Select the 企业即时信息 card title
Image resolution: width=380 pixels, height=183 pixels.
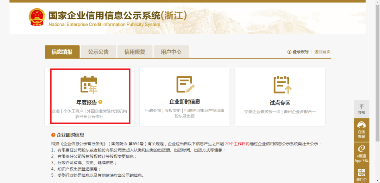[185, 102]
